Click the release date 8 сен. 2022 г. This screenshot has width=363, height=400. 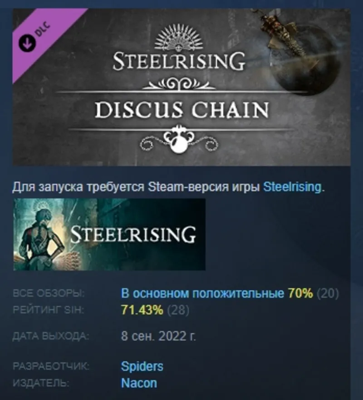(x=158, y=336)
